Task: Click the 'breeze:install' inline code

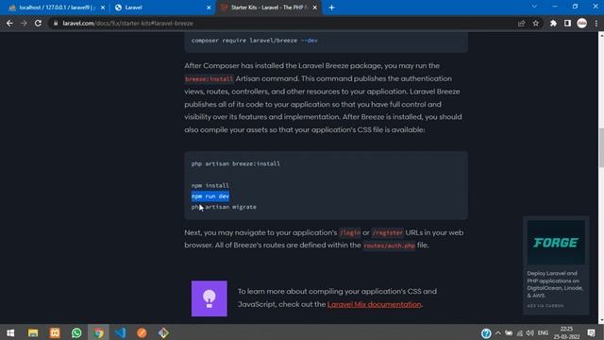Action: 209,78
